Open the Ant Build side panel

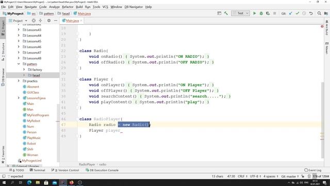click(x=326, y=27)
